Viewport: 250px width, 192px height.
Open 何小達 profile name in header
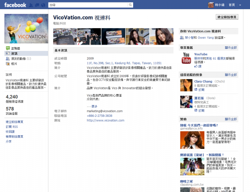pyautogui.click(x=220, y=5)
